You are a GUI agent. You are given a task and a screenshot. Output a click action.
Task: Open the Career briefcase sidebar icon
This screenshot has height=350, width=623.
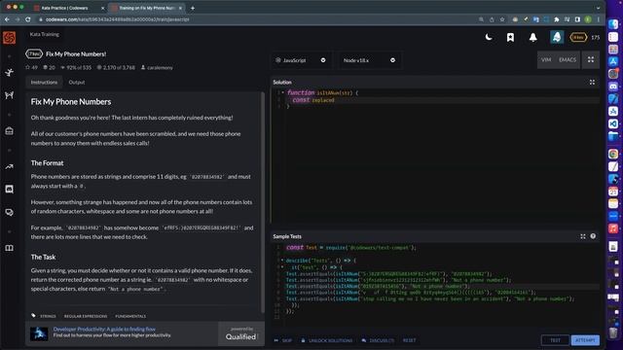tap(9, 131)
